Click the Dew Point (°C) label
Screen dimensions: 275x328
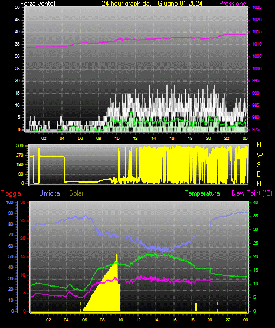click(x=252, y=193)
